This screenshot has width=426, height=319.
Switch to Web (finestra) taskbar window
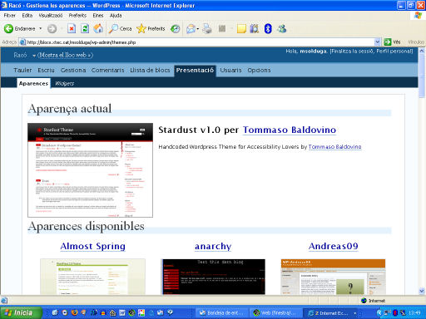(x=275, y=313)
